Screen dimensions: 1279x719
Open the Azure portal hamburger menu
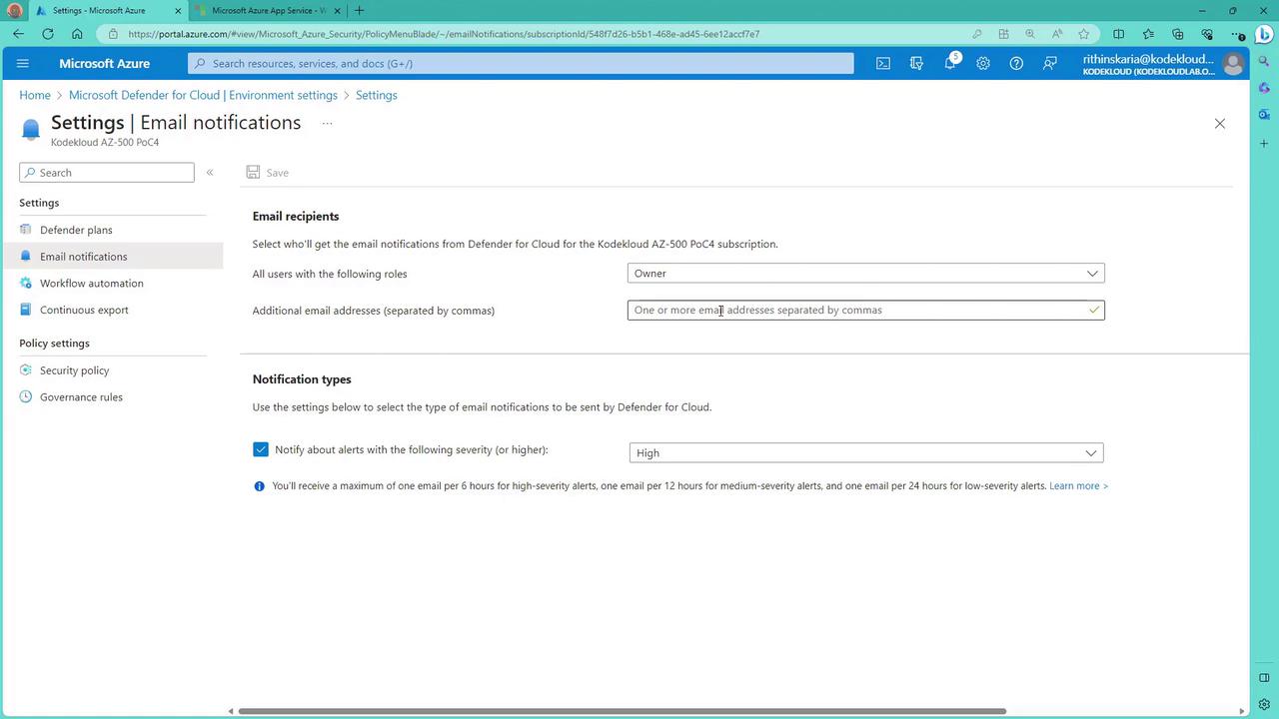[x=23, y=64]
